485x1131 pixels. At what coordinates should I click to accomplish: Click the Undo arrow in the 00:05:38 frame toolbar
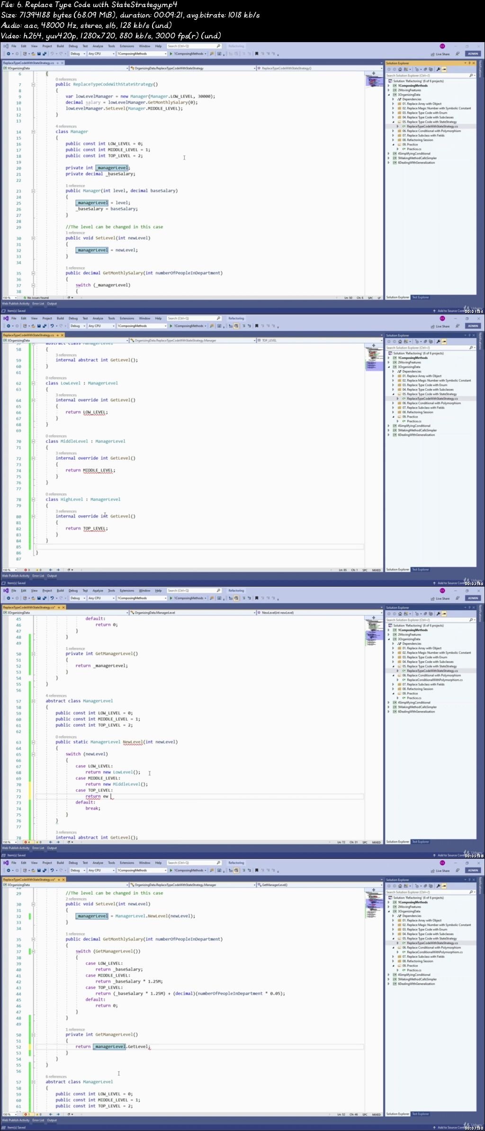point(52,598)
